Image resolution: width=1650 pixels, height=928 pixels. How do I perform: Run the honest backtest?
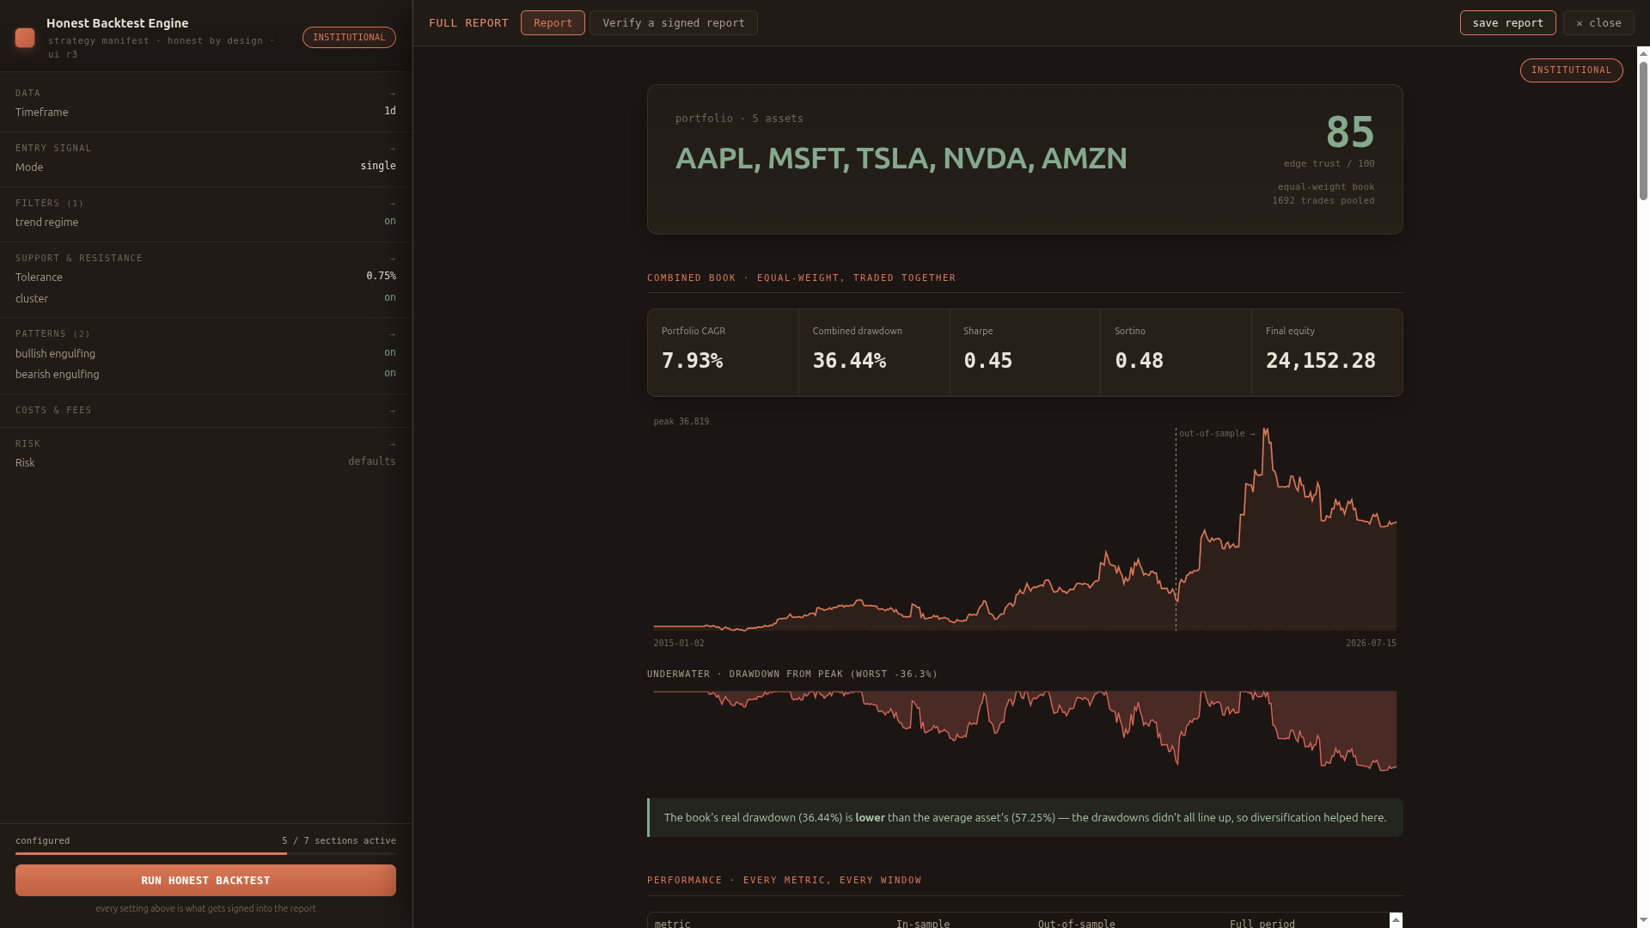205,881
